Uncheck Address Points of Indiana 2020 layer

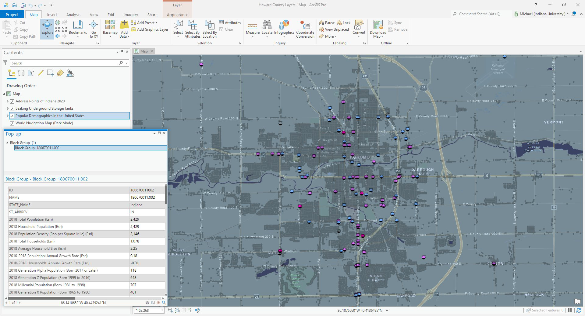click(12, 101)
